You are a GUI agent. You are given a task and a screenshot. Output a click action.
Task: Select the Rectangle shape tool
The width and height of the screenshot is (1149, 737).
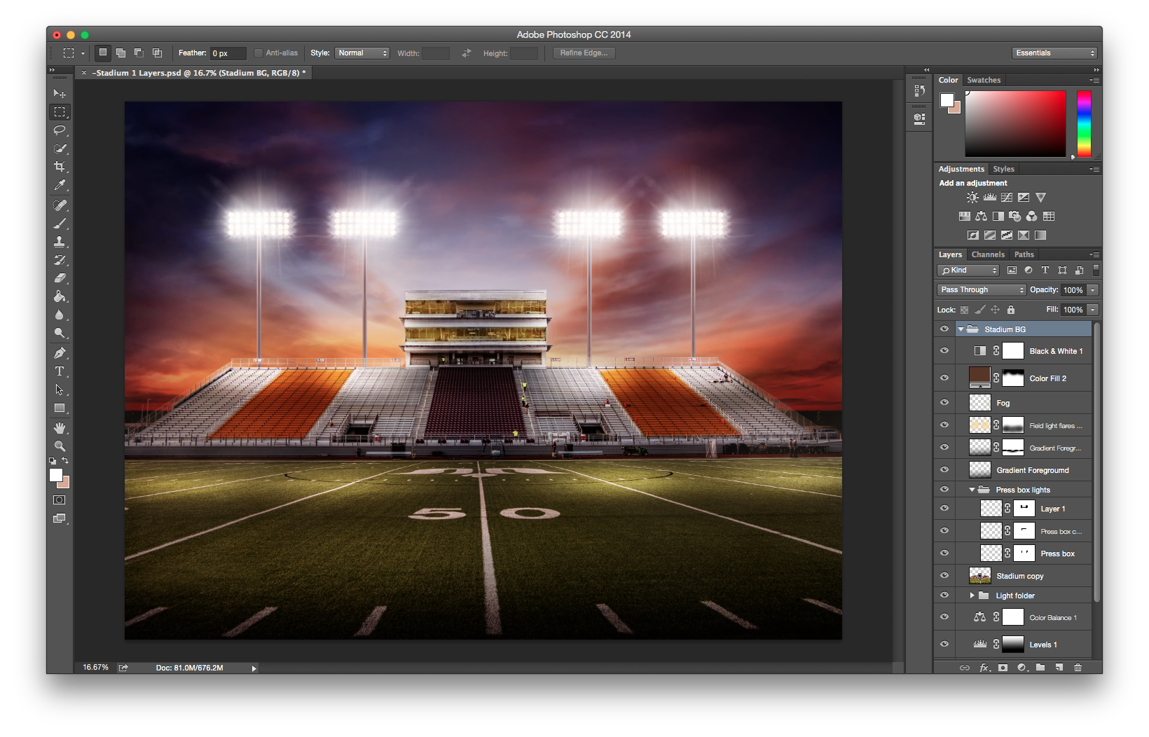60,408
